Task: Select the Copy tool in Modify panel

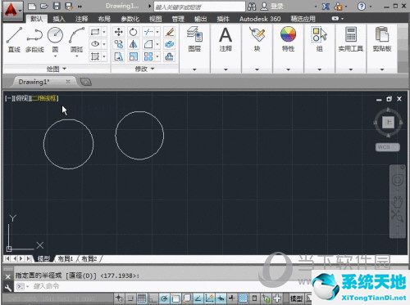Action: pyautogui.click(x=119, y=44)
